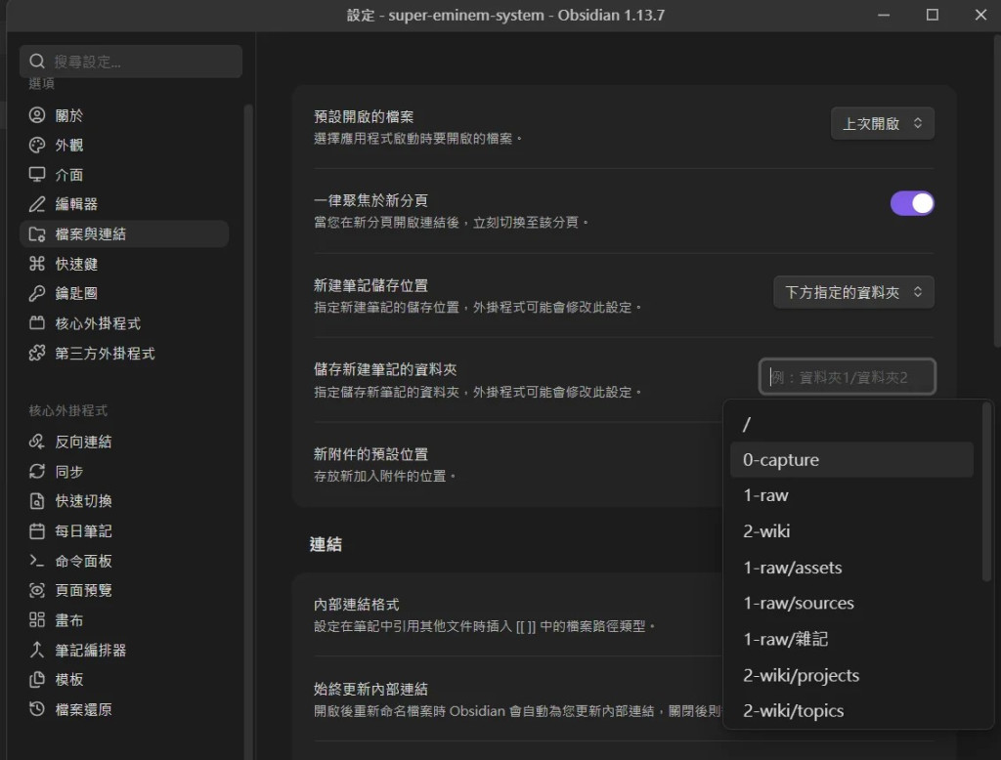The image size is (1001, 760).
Task: Focus the 儲存新建筆記的資料夾 text box
Action: click(848, 377)
